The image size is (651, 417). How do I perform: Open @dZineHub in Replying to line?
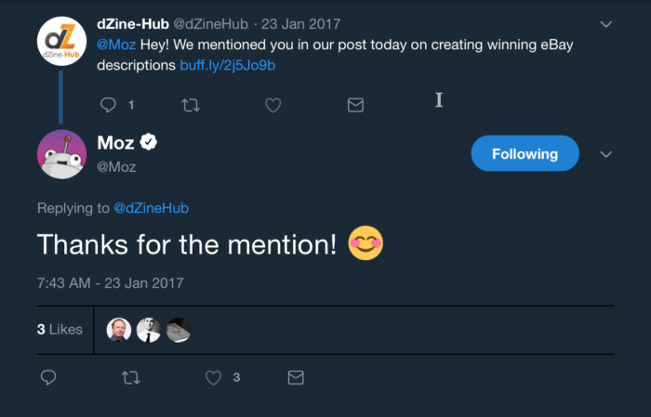coord(151,208)
